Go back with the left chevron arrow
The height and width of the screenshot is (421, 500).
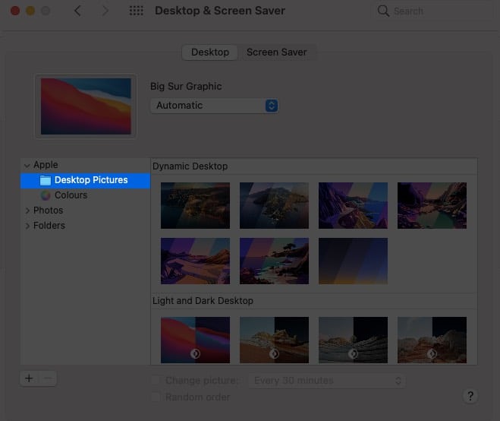click(77, 11)
